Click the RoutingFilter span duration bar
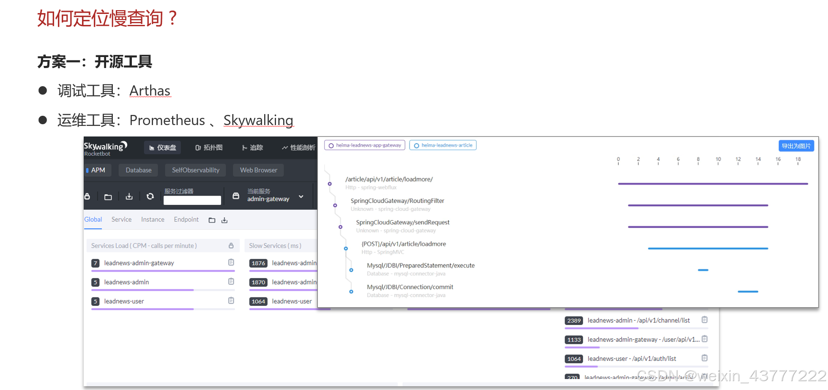Viewport: 828px width, 390px height. click(698, 205)
